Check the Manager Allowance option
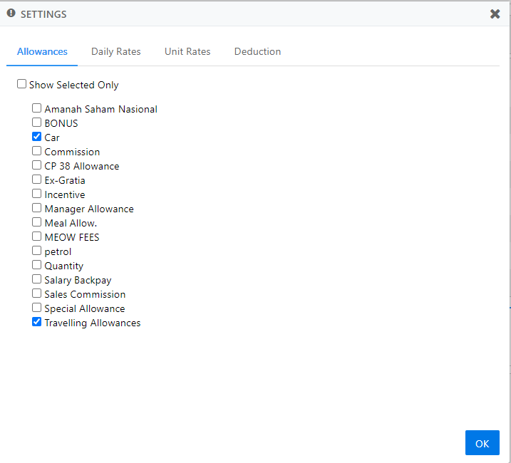This screenshot has width=511, height=463. click(36, 208)
